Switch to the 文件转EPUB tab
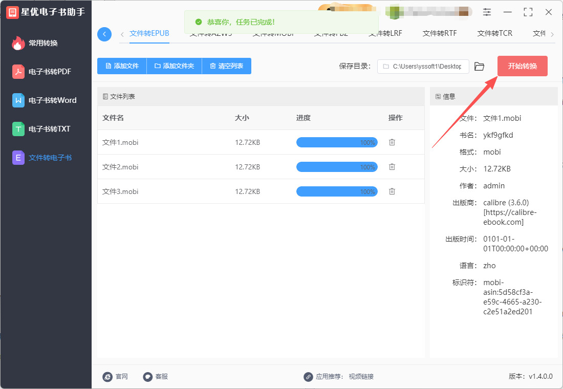The height and width of the screenshot is (389, 563). click(x=149, y=33)
